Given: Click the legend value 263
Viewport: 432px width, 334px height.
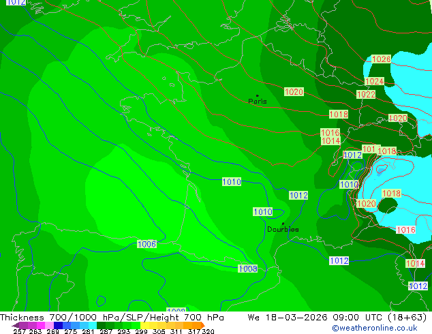Looking at the screenshot, I should (35, 331).
